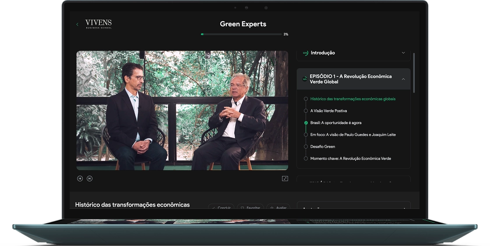
Task: Click the course progress bar under Green Experts
Action: [241, 34]
